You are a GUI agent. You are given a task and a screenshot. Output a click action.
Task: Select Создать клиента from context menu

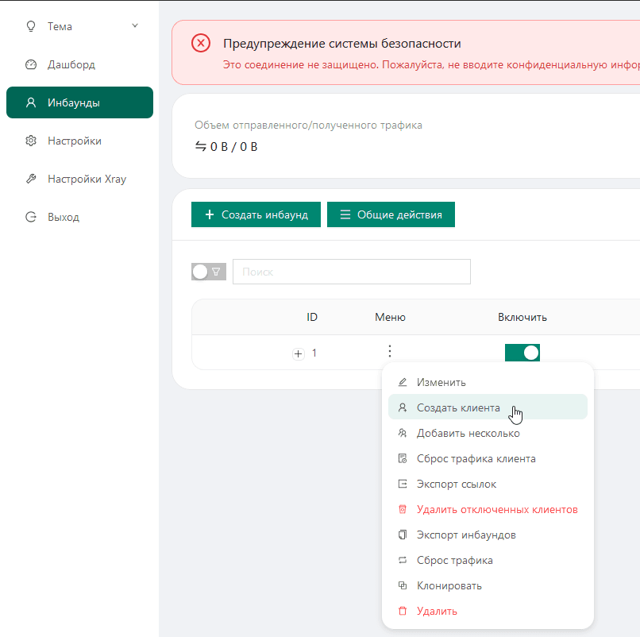[x=458, y=408]
